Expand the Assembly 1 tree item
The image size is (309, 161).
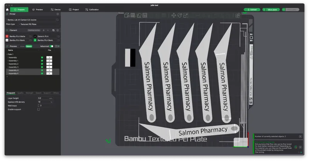(x=8, y=61)
